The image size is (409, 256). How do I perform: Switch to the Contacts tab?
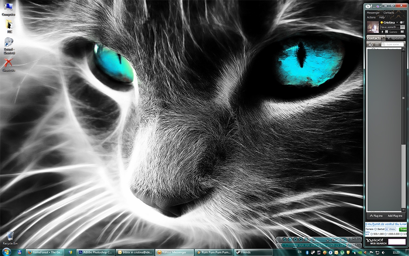coord(374,38)
